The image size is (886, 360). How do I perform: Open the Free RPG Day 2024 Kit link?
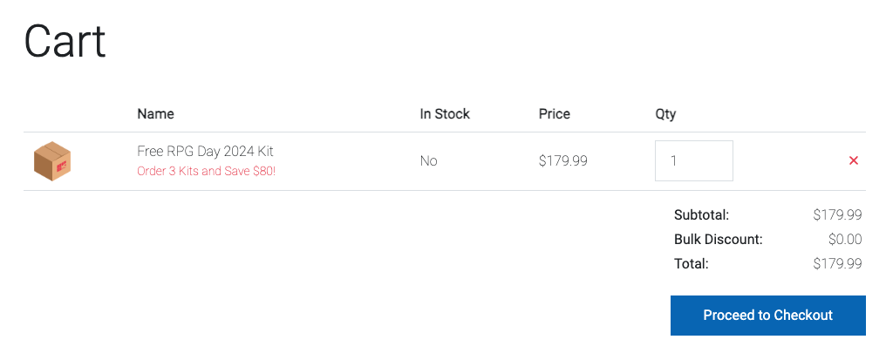[205, 152]
